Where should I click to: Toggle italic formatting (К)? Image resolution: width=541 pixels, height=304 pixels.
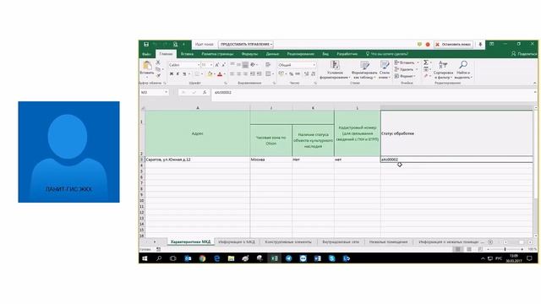point(178,73)
